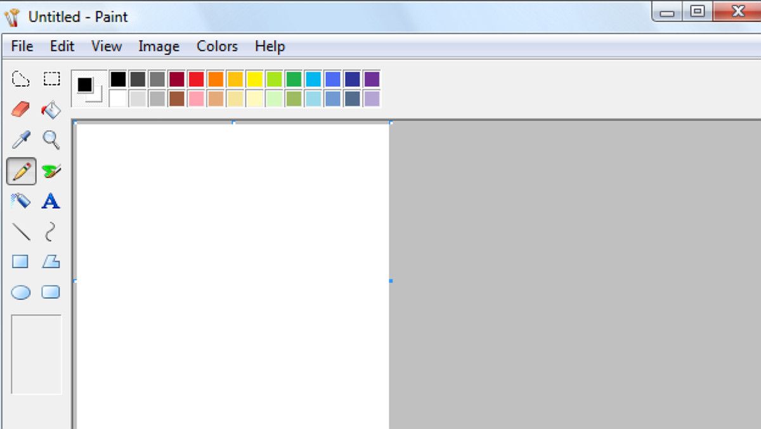Select the Brush tool
Viewport: 761px width, 429px height.
(x=51, y=171)
